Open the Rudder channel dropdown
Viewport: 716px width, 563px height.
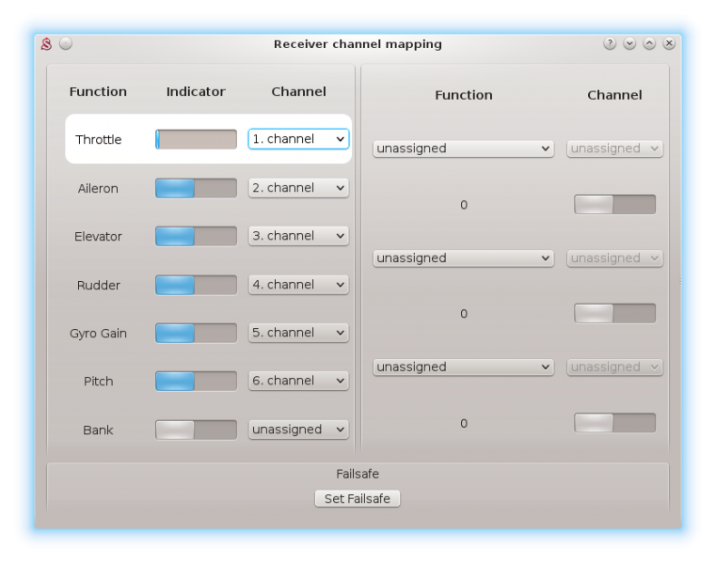298,285
